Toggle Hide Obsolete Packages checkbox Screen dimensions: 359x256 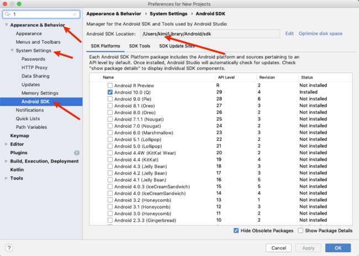tap(236, 231)
